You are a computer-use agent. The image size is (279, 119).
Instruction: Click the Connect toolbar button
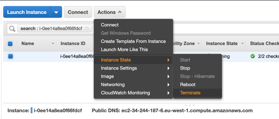coord(78,12)
